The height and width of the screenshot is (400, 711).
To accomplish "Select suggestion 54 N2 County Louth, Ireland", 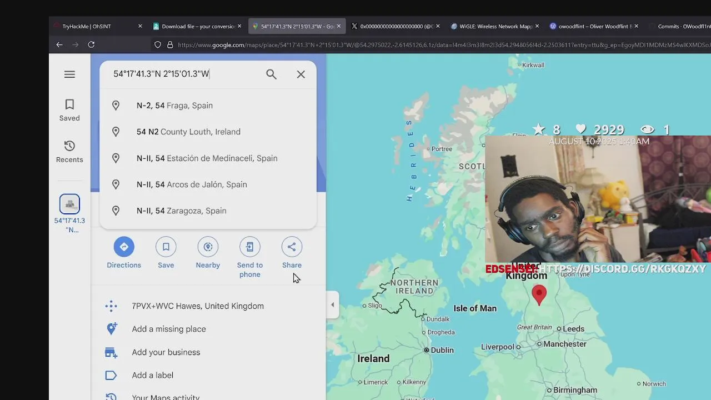I will pos(208,132).
